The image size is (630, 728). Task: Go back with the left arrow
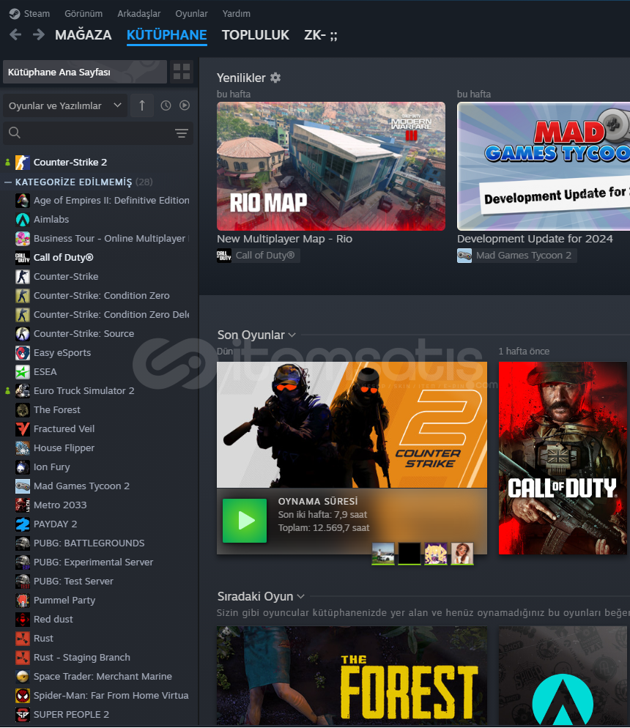point(15,35)
